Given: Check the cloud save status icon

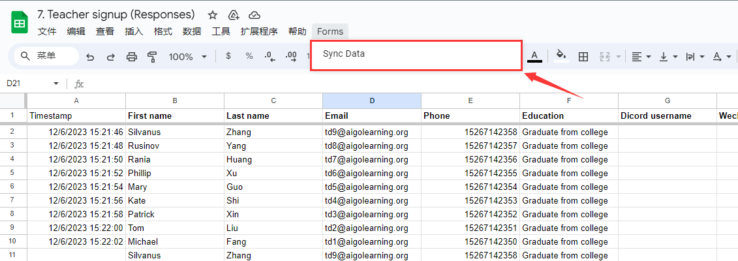Looking at the screenshot, I should (254, 14).
